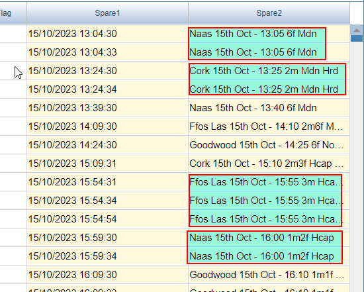Image resolution: width=364 pixels, height=292 pixels.
Task: Select cell 15/10/2023 15:54:34
Action: coord(107,201)
